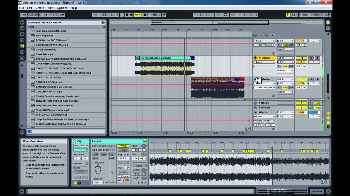
Task: Select 'chayanne(fiesta en america).mp3' file
Action: (x=54, y=105)
